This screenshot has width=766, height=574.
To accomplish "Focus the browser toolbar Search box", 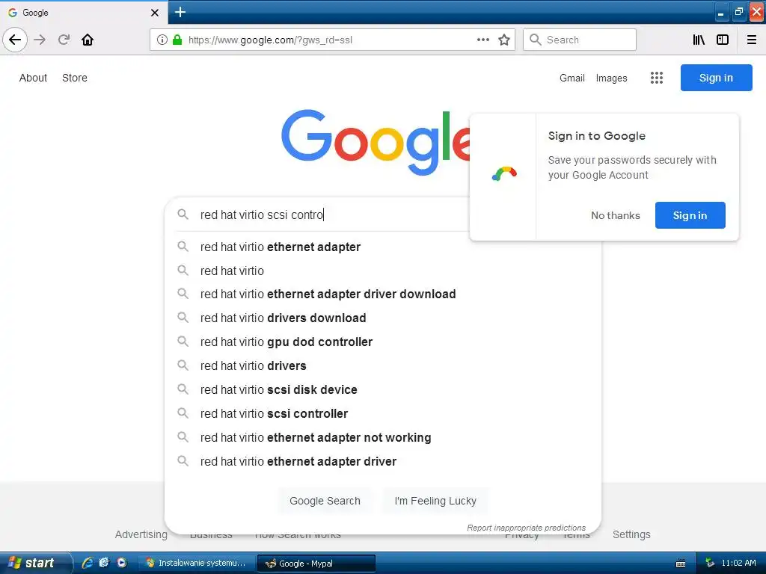I will coord(580,40).
